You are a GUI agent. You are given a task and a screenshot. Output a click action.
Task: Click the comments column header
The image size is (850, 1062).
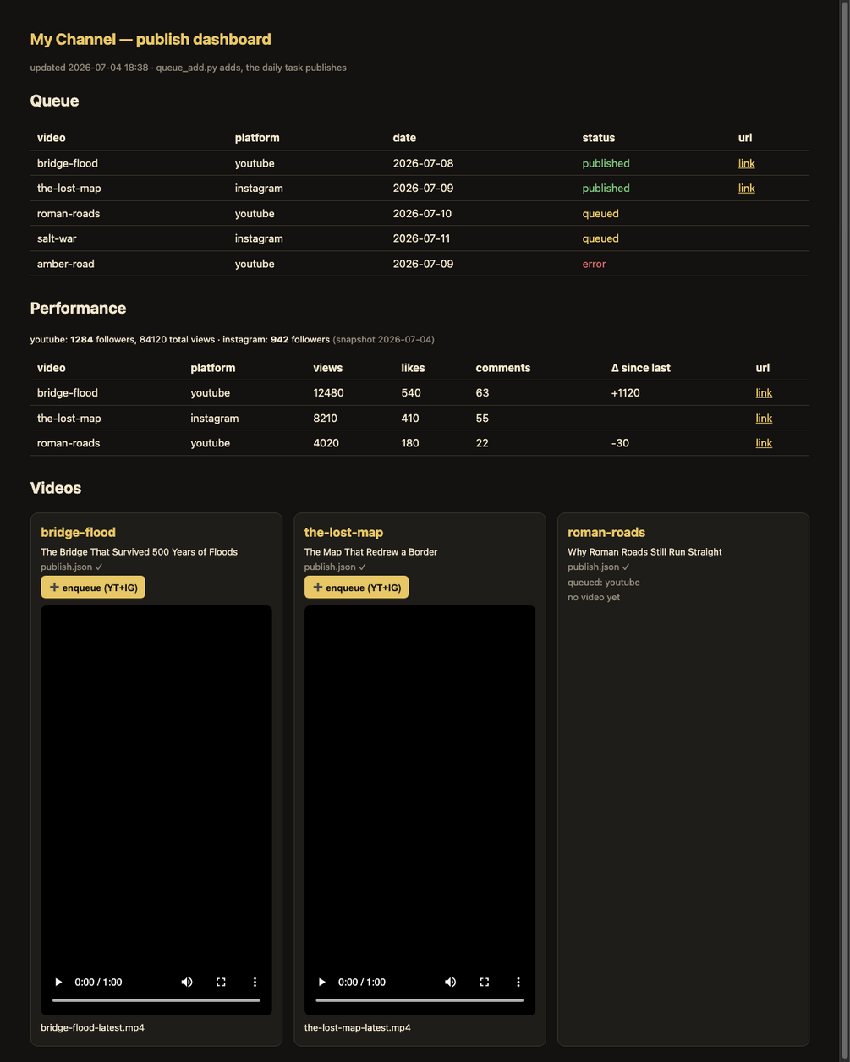tap(503, 368)
